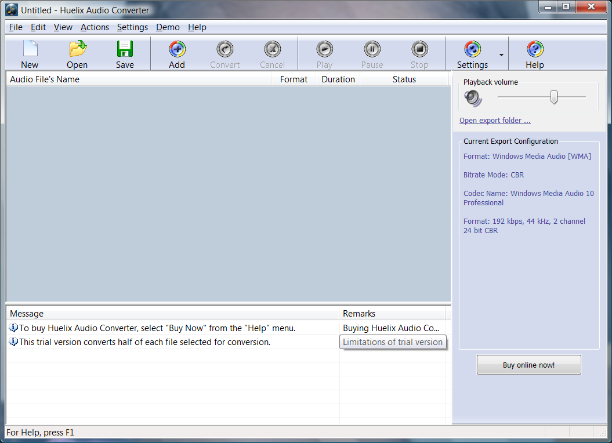
Task: Click the New document toolbar icon
Action: pyautogui.click(x=30, y=49)
